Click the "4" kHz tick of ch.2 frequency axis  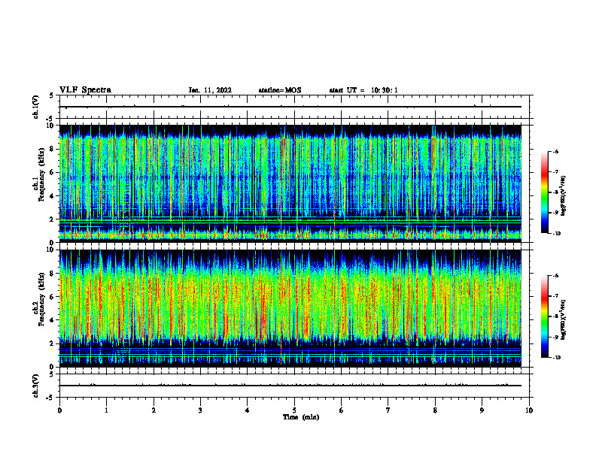(x=53, y=320)
